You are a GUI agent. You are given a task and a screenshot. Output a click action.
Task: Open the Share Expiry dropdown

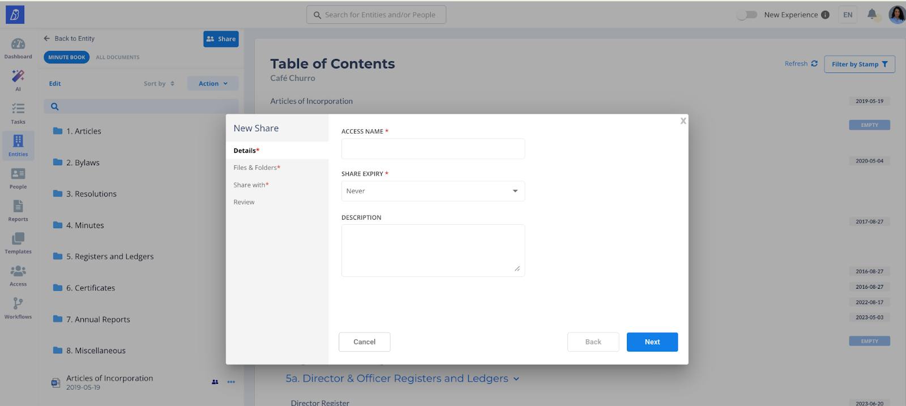pyautogui.click(x=433, y=191)
